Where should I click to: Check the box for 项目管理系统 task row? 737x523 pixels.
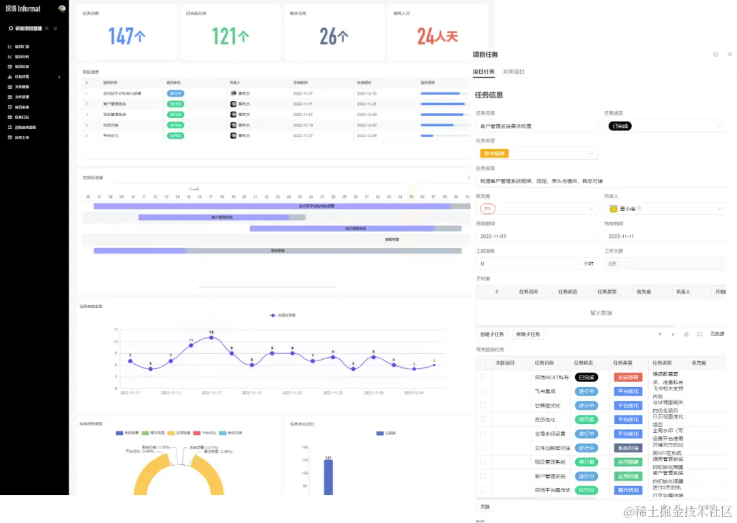pyautogui.click(x=483, y=462)
